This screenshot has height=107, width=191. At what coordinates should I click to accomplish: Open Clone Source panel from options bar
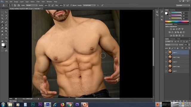point(19,5)
